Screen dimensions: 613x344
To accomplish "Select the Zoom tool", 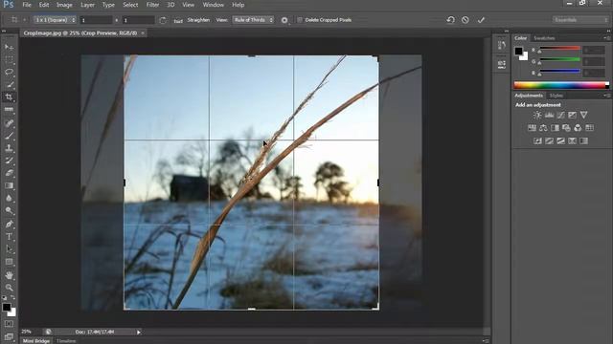I will [9, 288].
